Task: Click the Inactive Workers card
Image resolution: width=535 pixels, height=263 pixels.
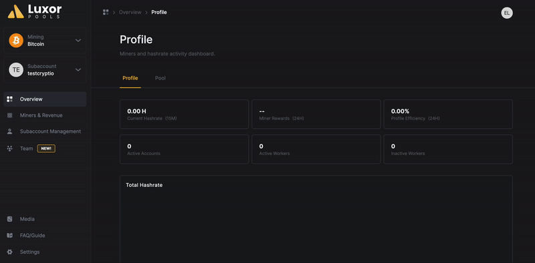Action: click(448, 150)
